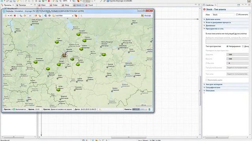Click the garbage collector icon beside memory bar
Viewport: 252px width, 141px height.
pos(149,109)
